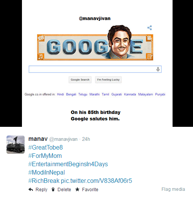193x198 pixels.
Task: Open hashtag #ModiInNepal
Action: (x=47, y=172)
